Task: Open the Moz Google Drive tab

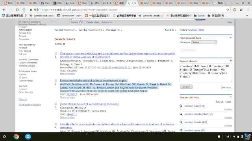Action: tap(95, 3)
